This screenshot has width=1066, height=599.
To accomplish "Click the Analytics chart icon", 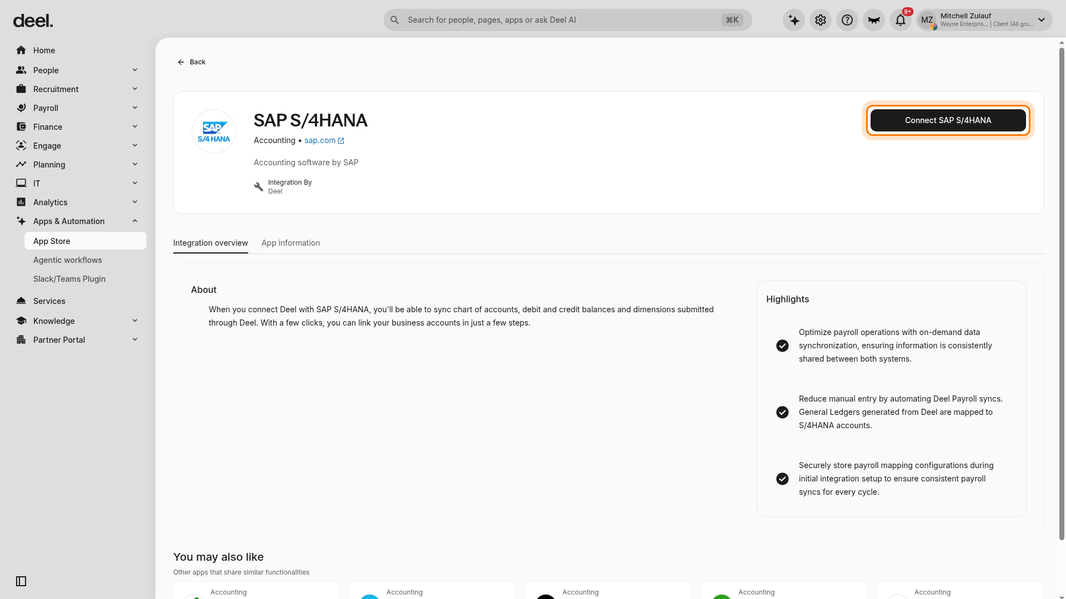I will (x=21, y=202).
